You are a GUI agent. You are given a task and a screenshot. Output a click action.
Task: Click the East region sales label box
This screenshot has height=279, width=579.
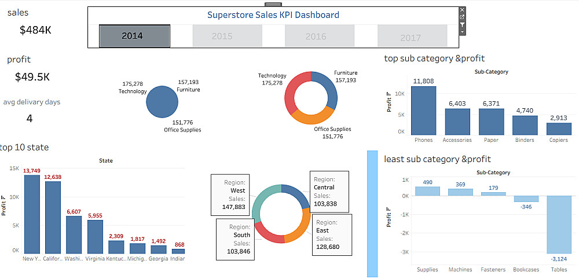point(332,234)
